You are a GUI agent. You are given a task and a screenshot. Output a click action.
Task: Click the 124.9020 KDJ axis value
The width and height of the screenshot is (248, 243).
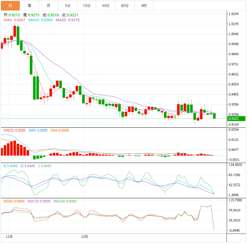coord(236,165)
